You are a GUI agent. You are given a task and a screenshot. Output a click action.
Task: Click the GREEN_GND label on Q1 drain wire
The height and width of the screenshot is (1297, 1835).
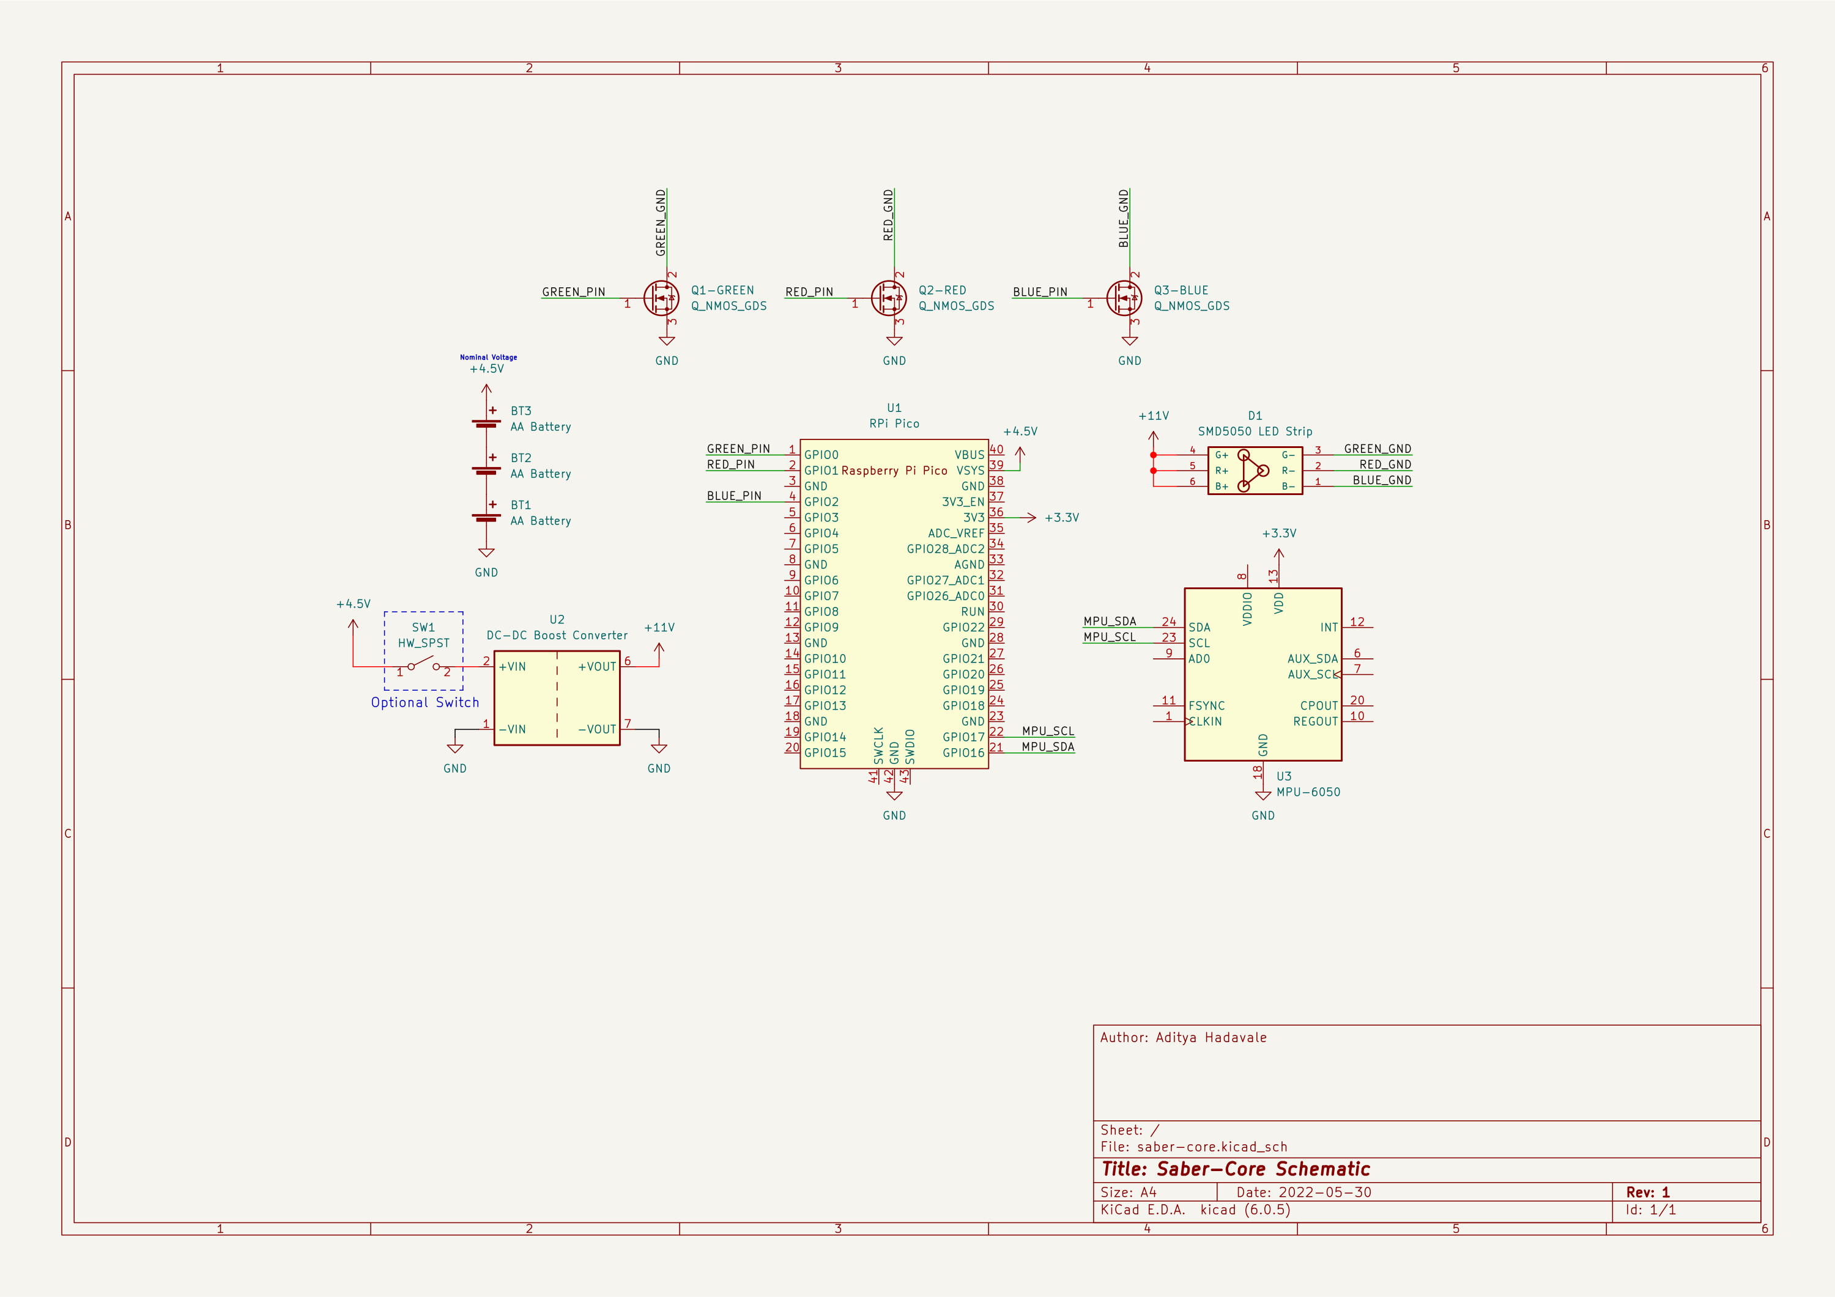pyautogui.click(x=661, y=223)
